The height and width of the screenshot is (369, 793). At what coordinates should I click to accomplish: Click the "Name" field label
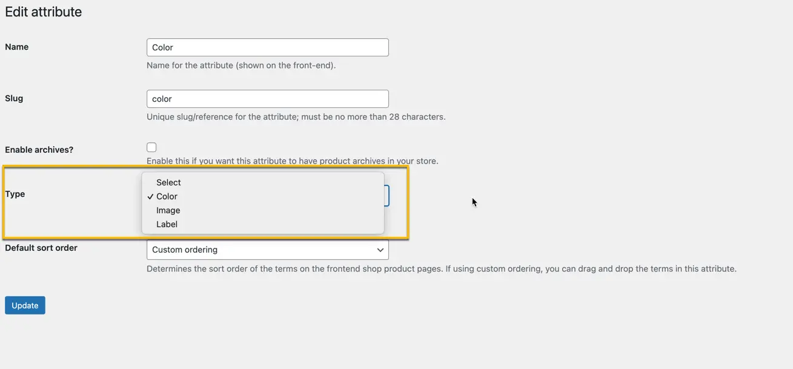(17, 47)
